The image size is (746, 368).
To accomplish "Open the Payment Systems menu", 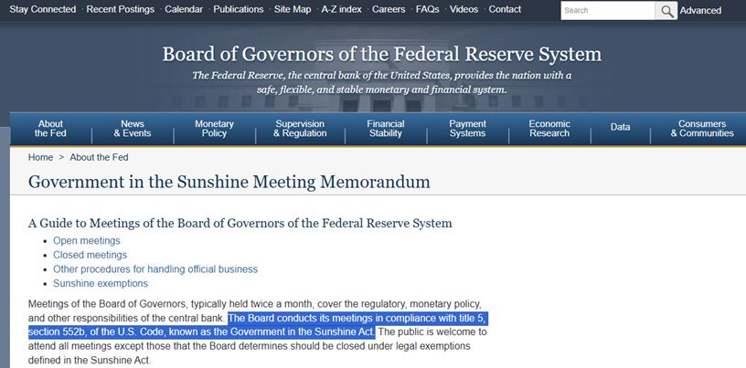I will (467, 129).
